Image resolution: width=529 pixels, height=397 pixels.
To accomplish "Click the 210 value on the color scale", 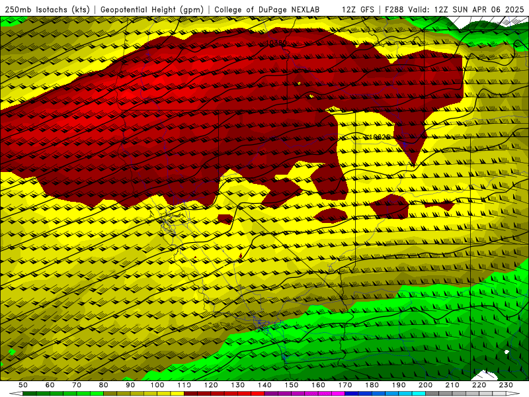I will coord(452,385).
